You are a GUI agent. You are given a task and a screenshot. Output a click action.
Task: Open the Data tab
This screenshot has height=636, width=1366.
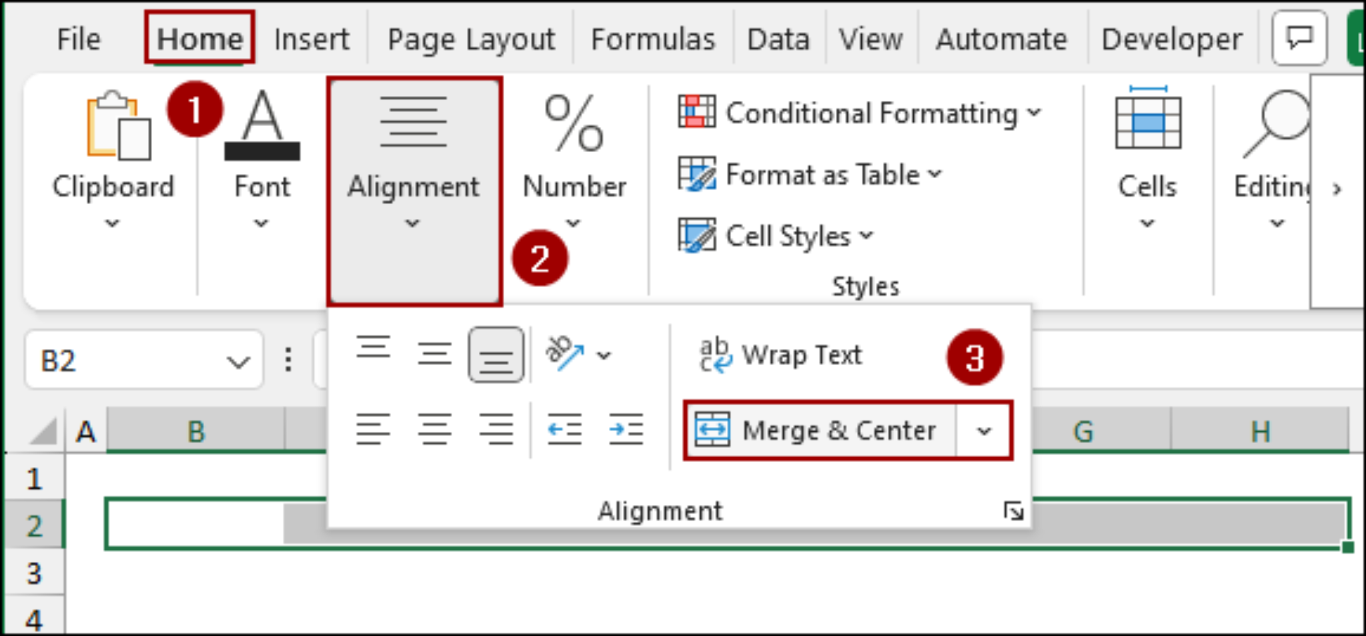[x=778, y=39]
